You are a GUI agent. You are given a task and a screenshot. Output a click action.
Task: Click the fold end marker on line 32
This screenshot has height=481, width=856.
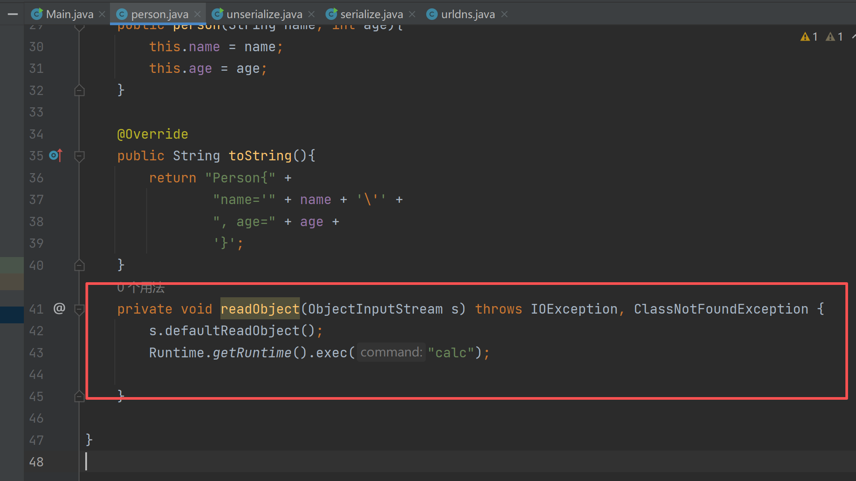pos(80,91)
